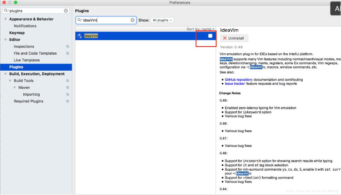Click inside the IdeaVim plugin search field
This screenshot has width=341, height=195.
[106, 20]
